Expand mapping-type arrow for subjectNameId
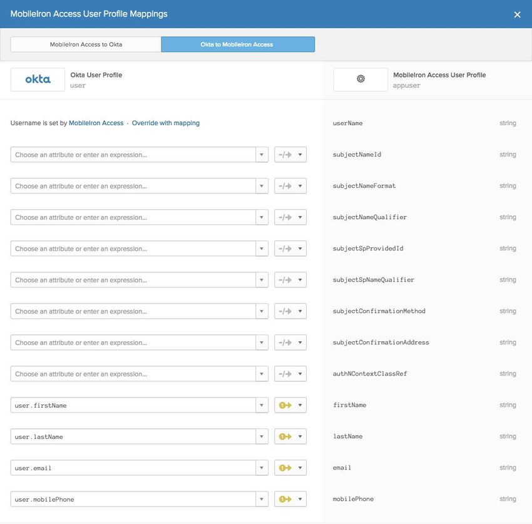This screenshot has width=532, height=524. click(300, 155)
